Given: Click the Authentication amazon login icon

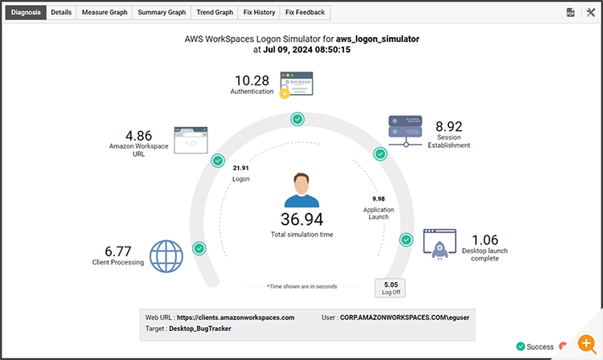Looking at the screenshot, I should (296, 84).
